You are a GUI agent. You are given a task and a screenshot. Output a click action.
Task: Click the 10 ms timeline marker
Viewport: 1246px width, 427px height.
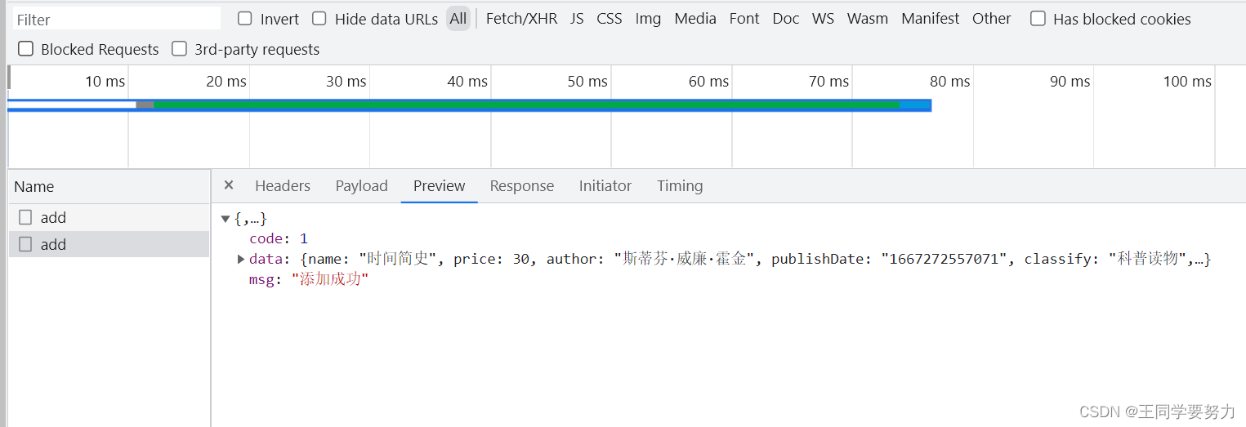point(105,82)
